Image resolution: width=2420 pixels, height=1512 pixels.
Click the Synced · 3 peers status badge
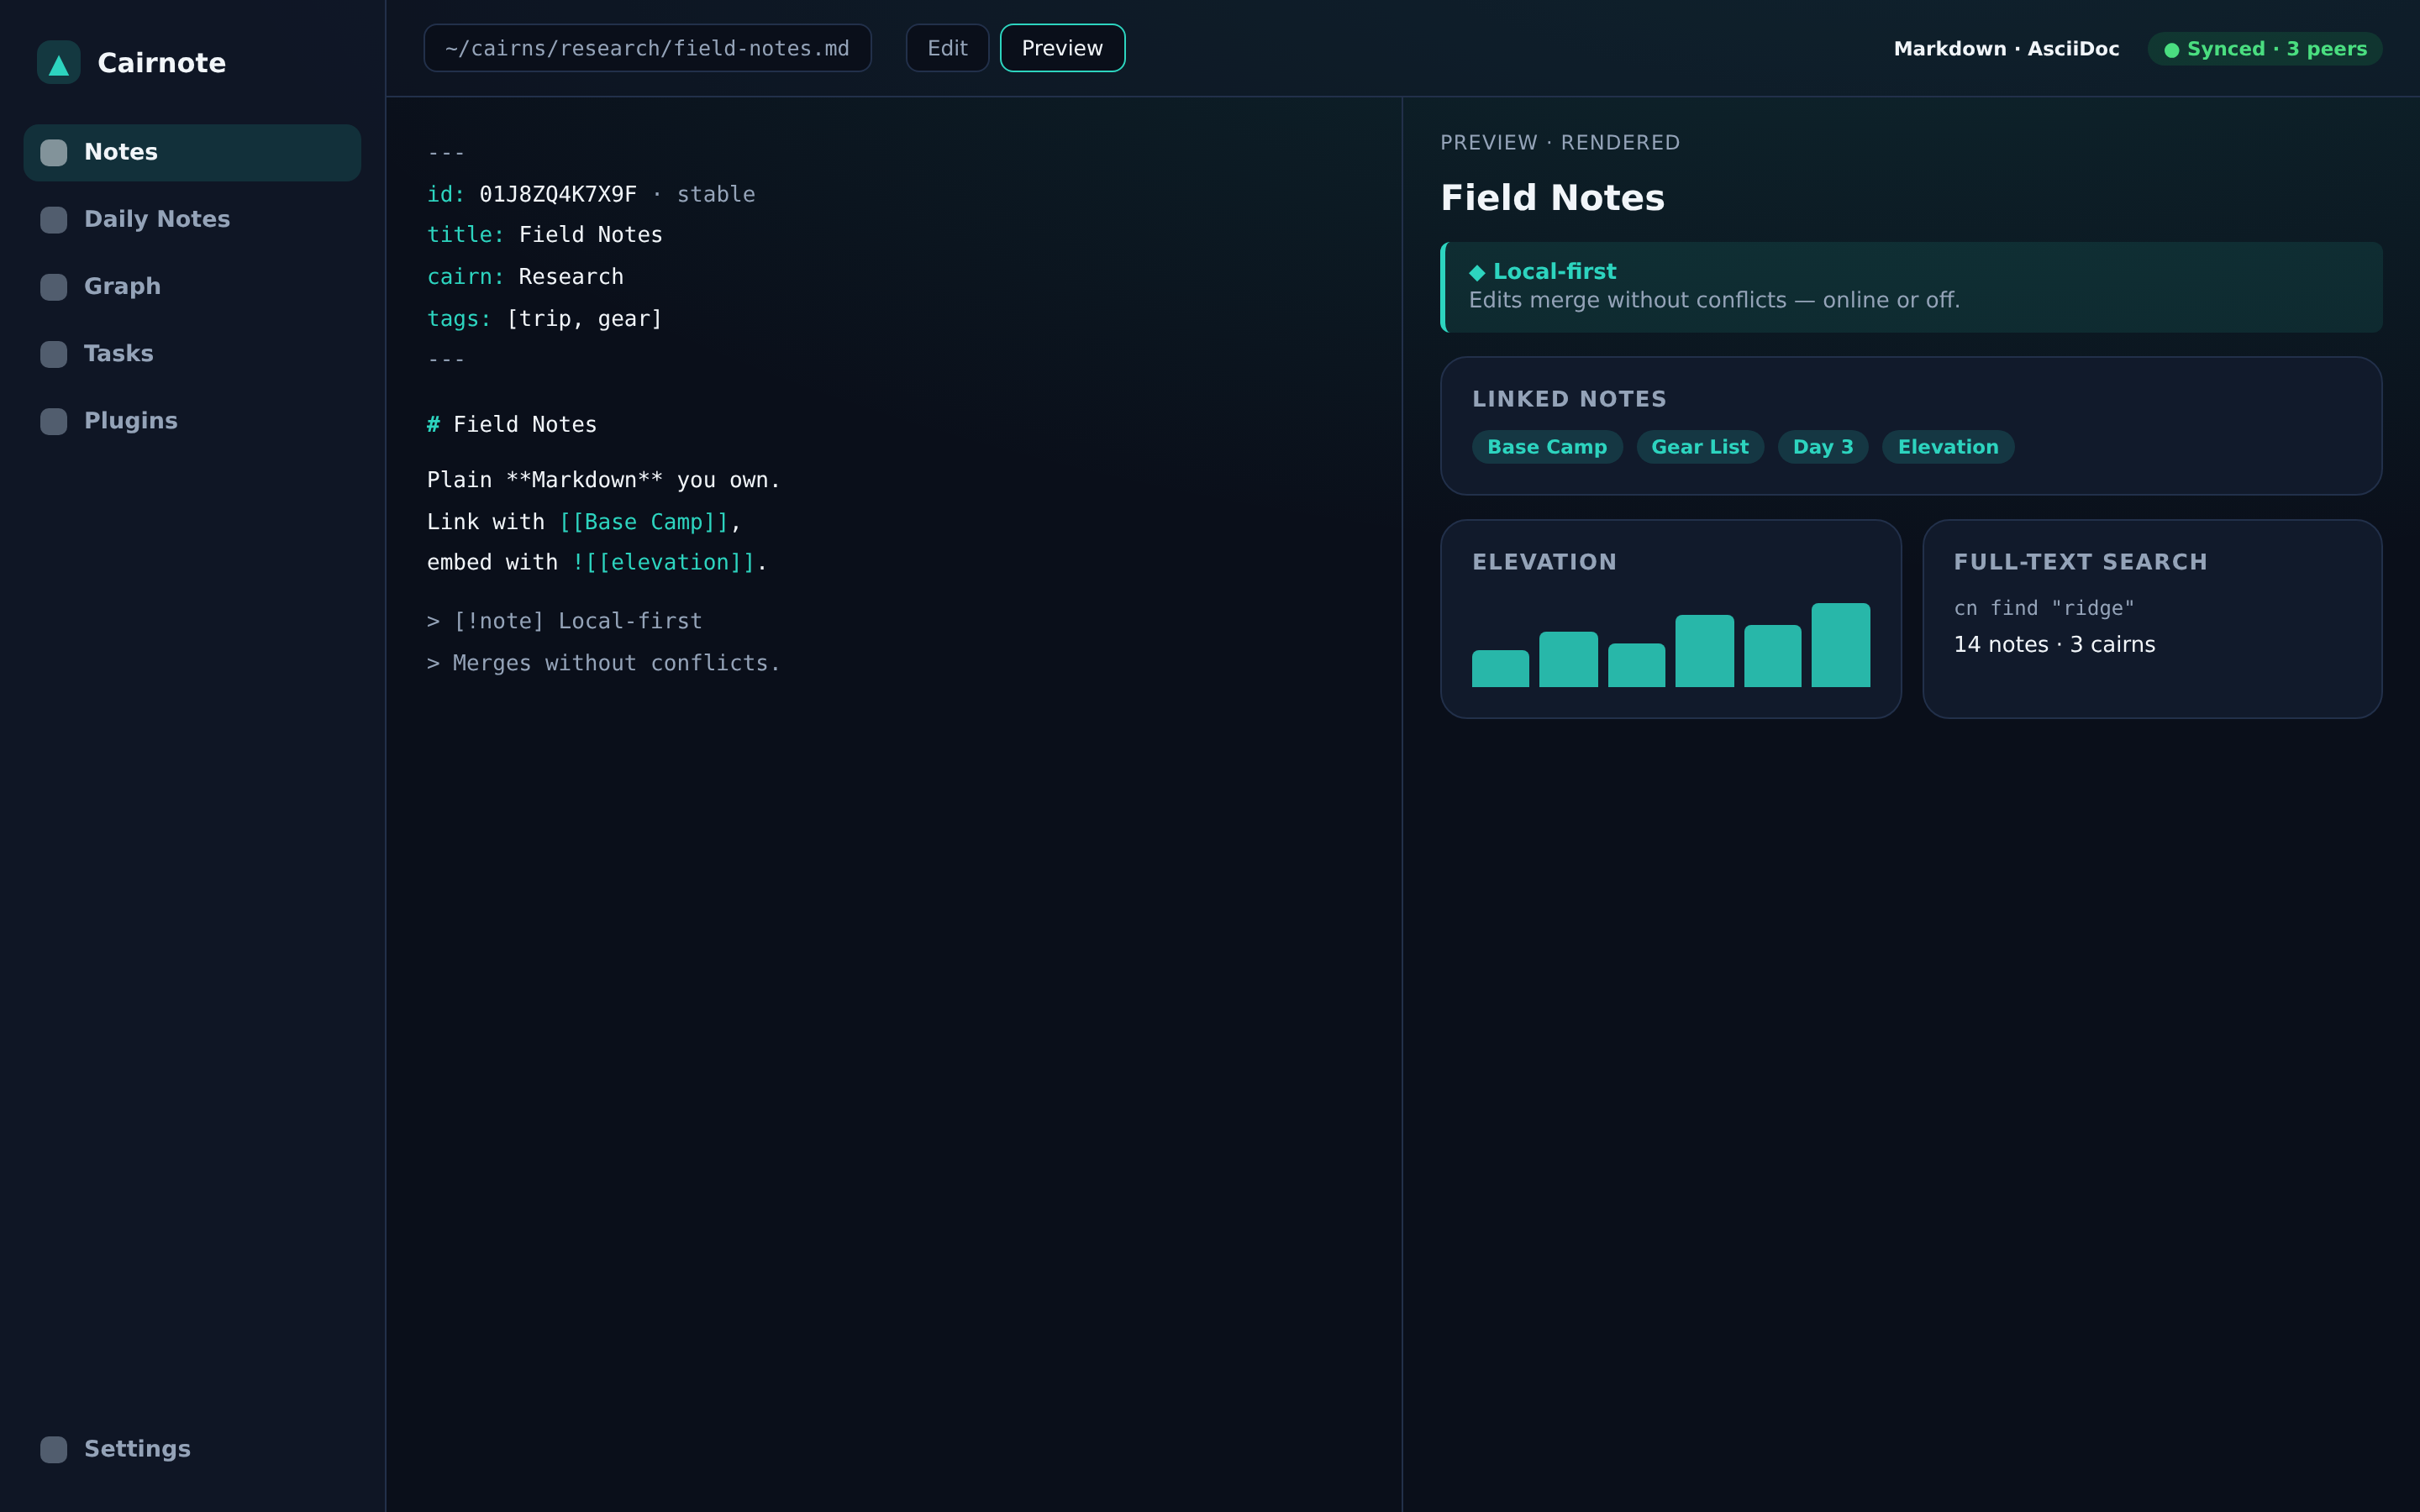click(x=2265, y=49)
